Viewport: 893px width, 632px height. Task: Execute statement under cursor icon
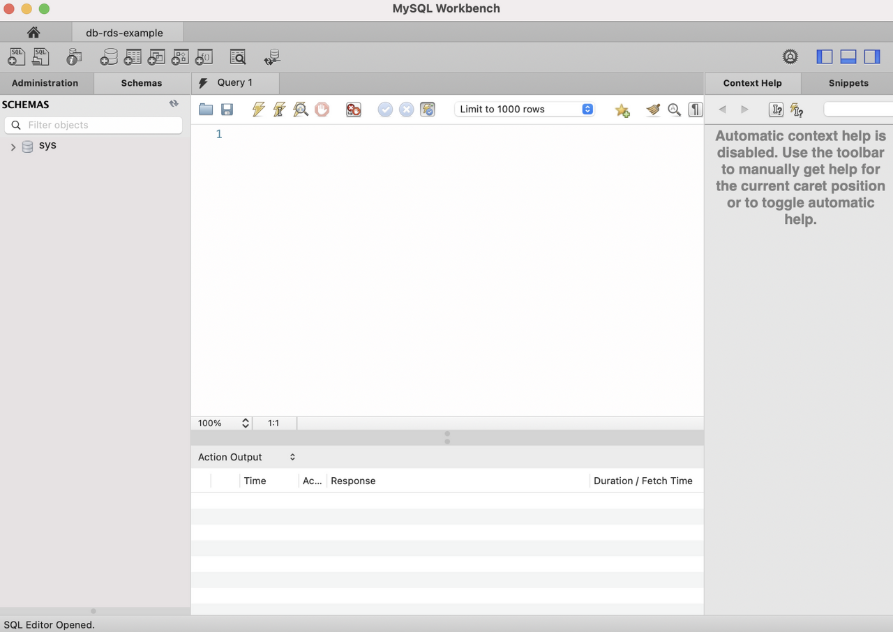coord(279,110)
